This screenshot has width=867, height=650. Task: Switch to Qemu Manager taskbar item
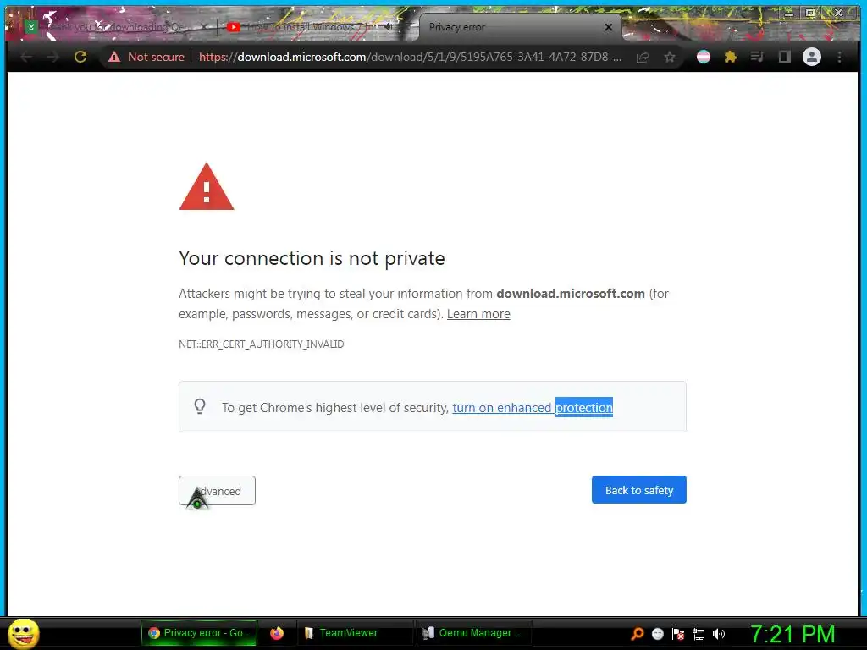pyautogui.click(x=474, y=633)
